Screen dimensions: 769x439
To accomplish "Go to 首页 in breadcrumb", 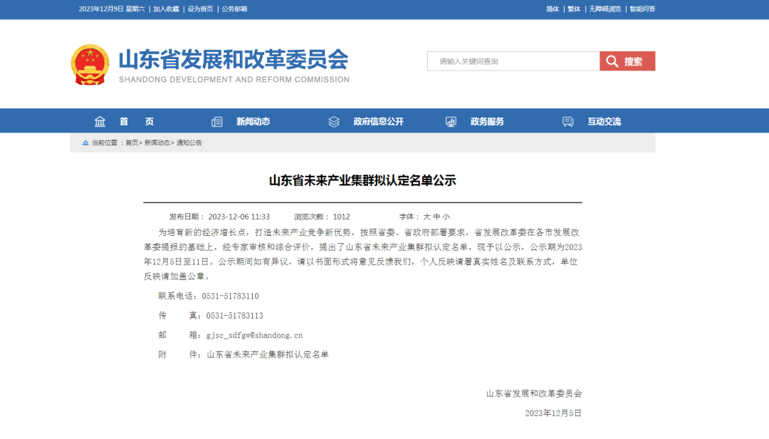I will (x=132, y=143).
